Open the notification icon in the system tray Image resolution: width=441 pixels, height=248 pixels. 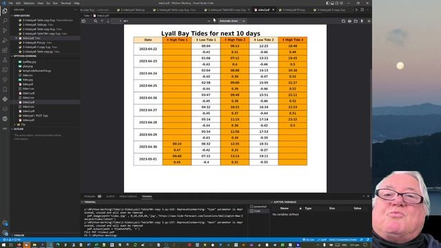(x=365, y=245)
